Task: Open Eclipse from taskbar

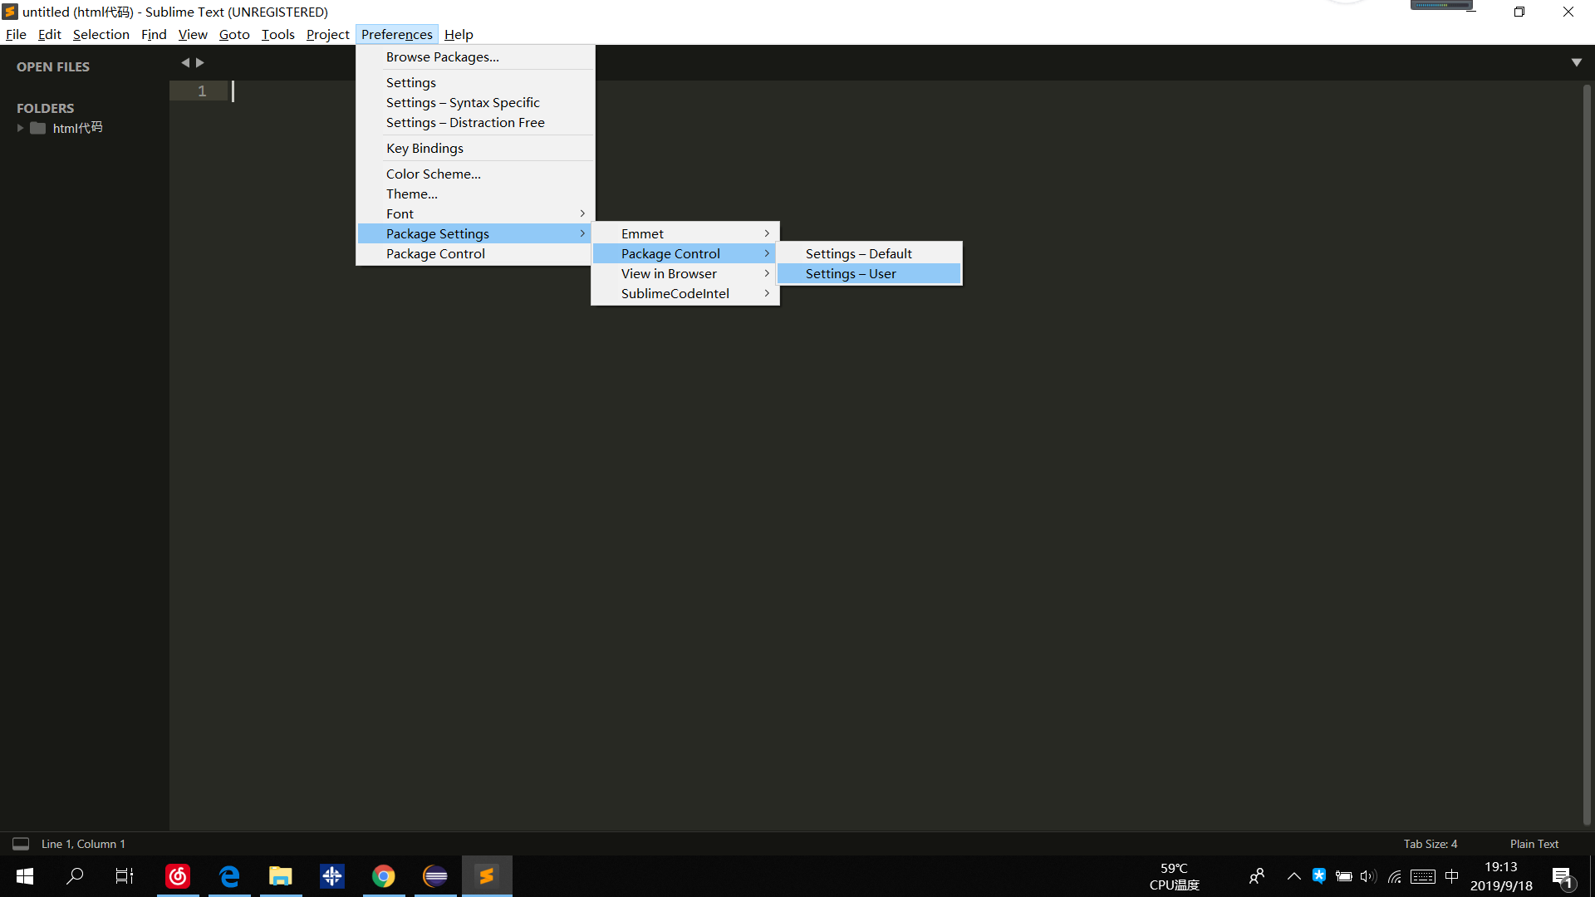Action: [x=435, y=876]
